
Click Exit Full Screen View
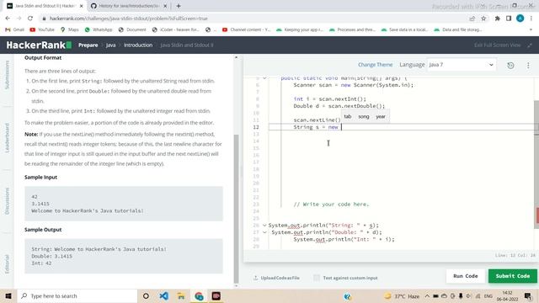[498, 45]
